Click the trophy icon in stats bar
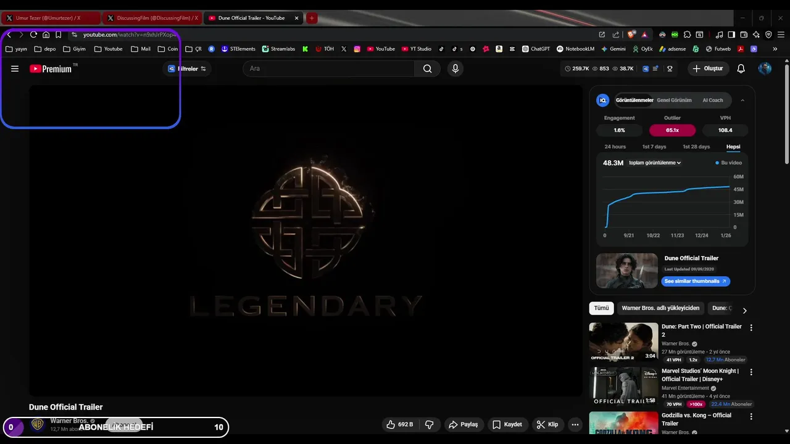The height and width of the screenshot is (444, 790). [x=670, y=68]
